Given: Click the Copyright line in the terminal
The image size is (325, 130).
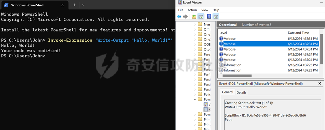Looking at the screenshot, I should click(75, 20).
